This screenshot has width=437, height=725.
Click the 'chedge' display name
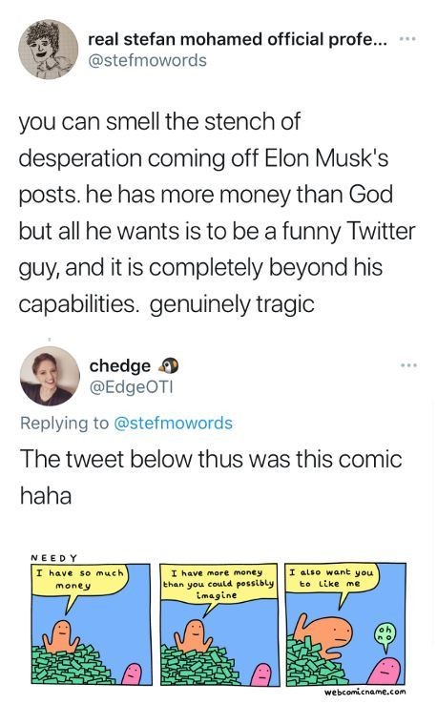120,365
